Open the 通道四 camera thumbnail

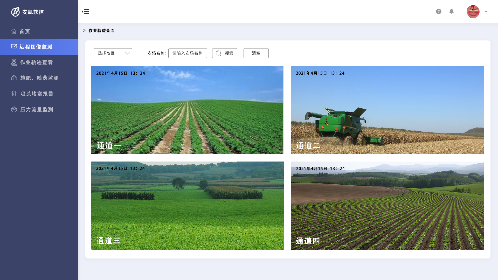[x=387, y=206]
